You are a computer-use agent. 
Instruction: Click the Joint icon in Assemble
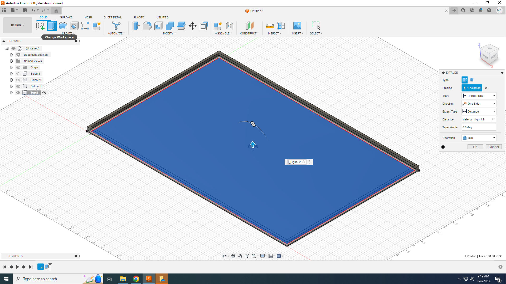pyautogui.click(x=229, y=26)
